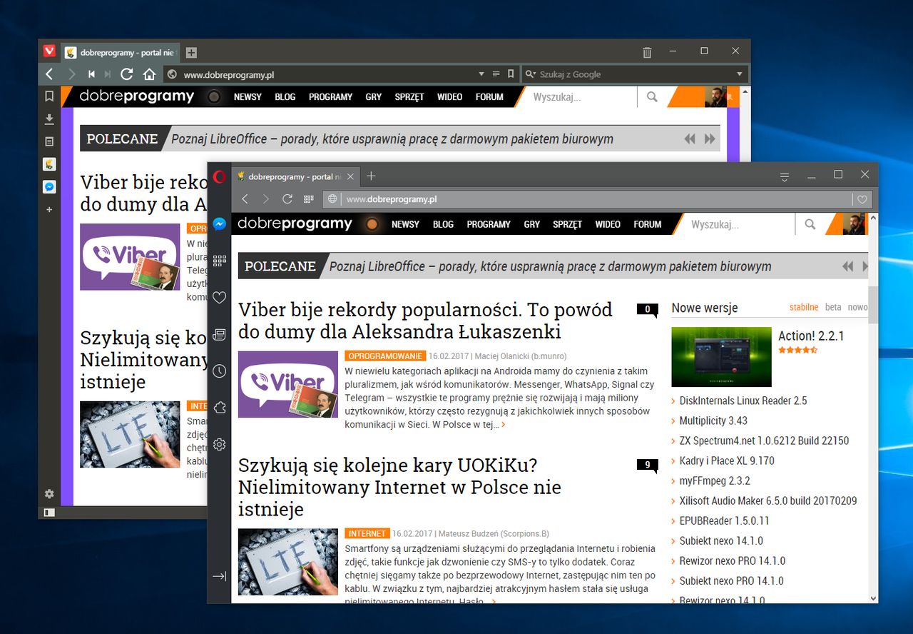Switch to the stabilne tab under Nowe wersje
The height and width of the screenshot is (634, 913).
point(804,307)
